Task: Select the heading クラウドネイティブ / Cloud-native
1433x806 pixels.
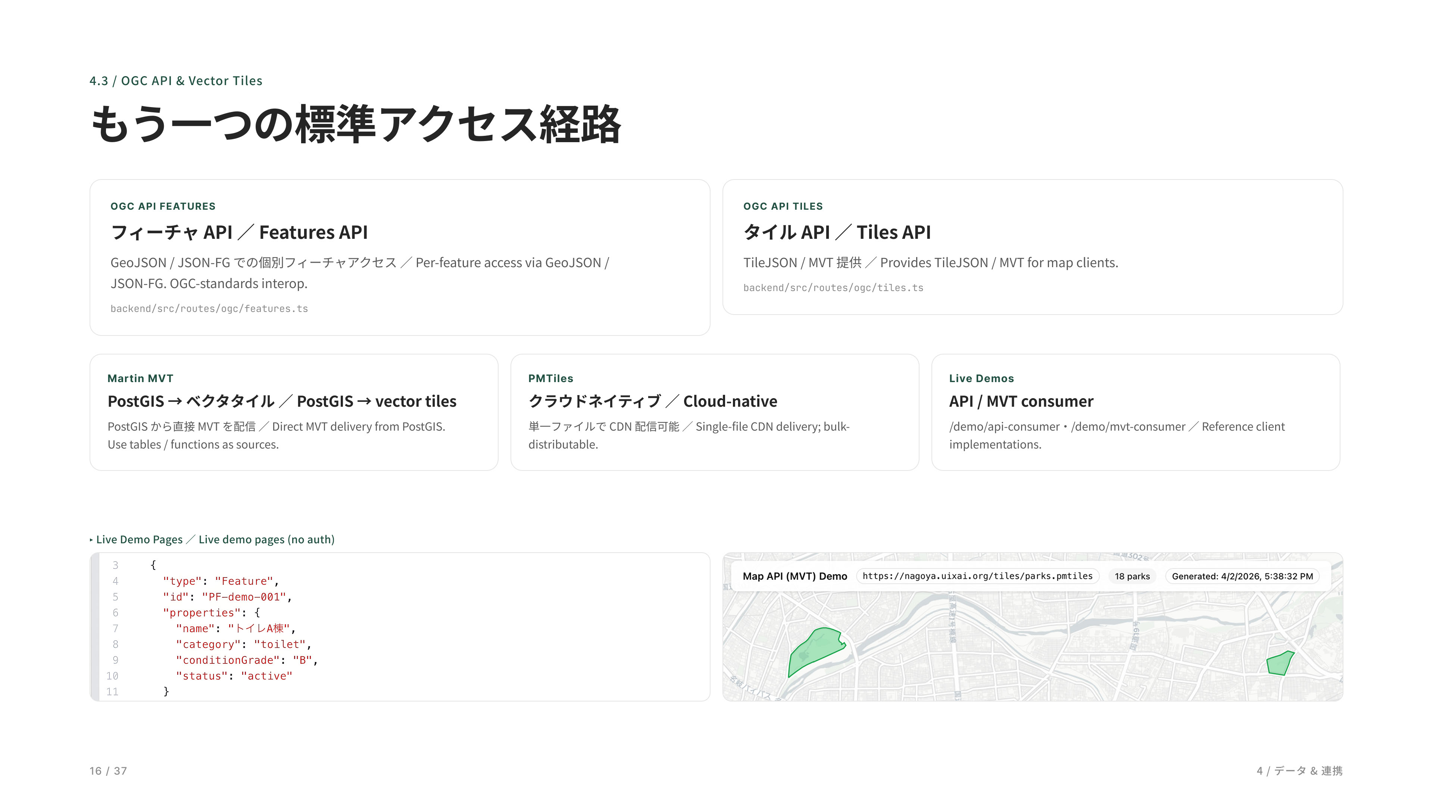Action: click(653, 401)
